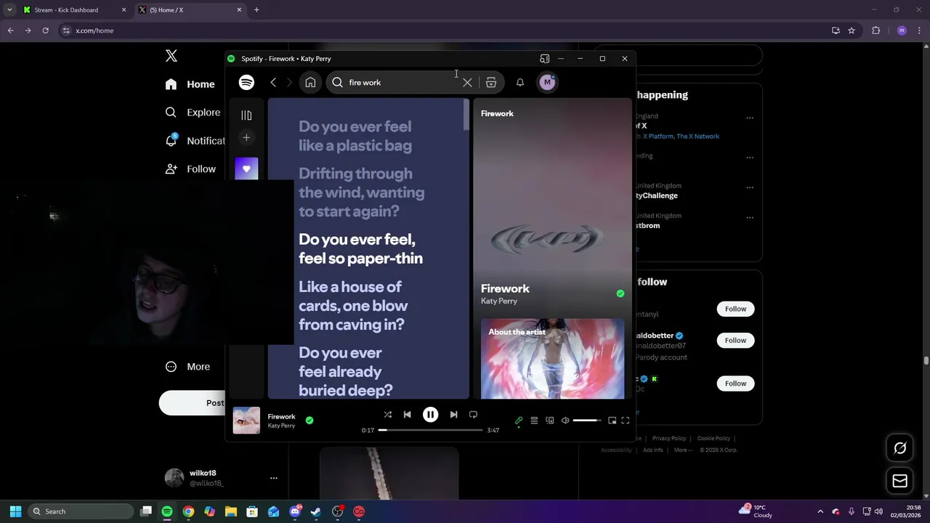Open X Follow item in sidebar

191,169
